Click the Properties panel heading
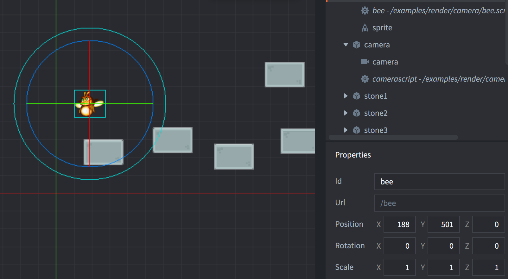This screenshot has height=279, width=508. [x=353, y=155]
